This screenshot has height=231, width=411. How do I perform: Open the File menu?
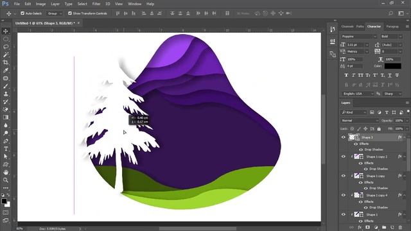pyautogui.click(x=17, y=4)
